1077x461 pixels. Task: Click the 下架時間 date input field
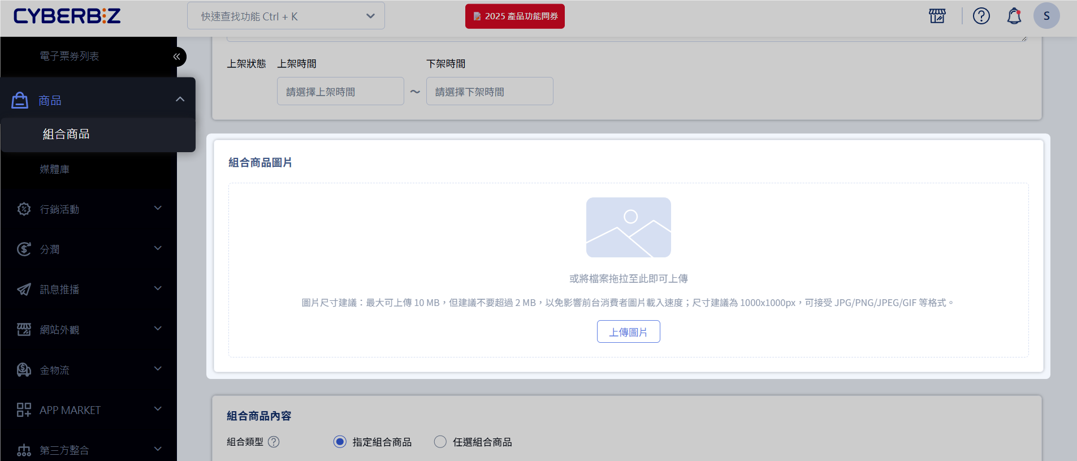pyautogui.click(x=490, y=92)
